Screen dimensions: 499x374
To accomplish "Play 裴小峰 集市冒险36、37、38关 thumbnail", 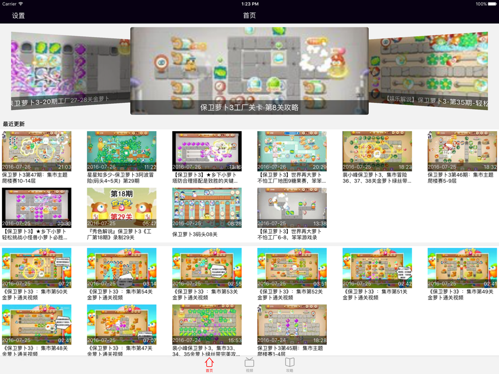I will tap(377, 151).
